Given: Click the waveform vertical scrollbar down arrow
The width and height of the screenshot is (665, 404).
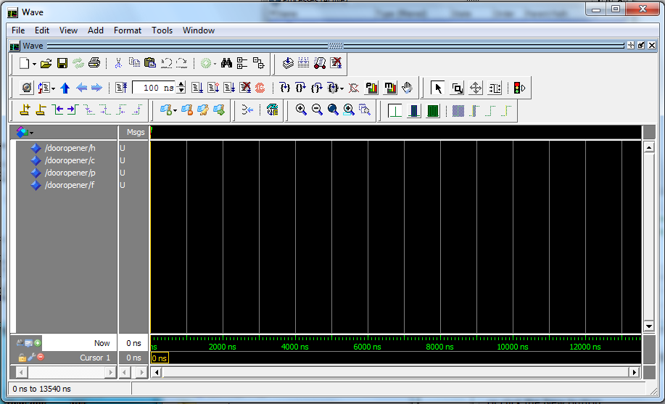Looking at the screenshot, I should [649, 326].
